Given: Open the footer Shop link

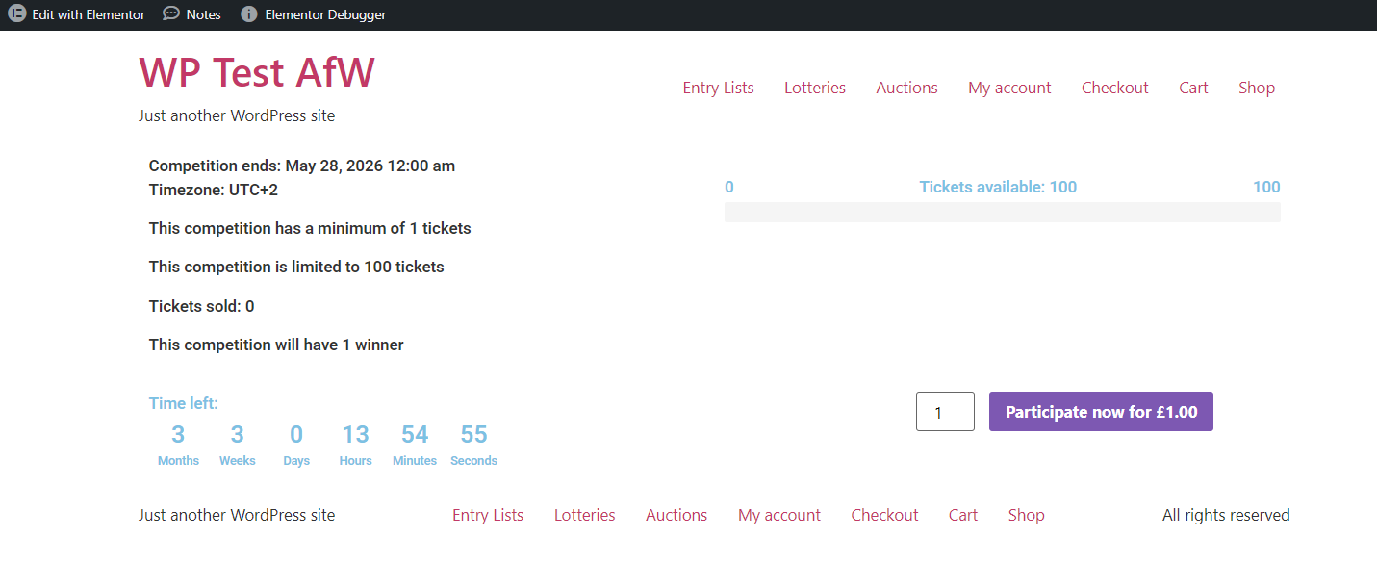Looking at the screenshot, I should 1026,515.
